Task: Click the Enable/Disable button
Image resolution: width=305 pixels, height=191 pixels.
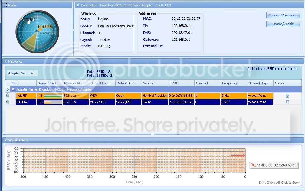Action: click(283, 24)
